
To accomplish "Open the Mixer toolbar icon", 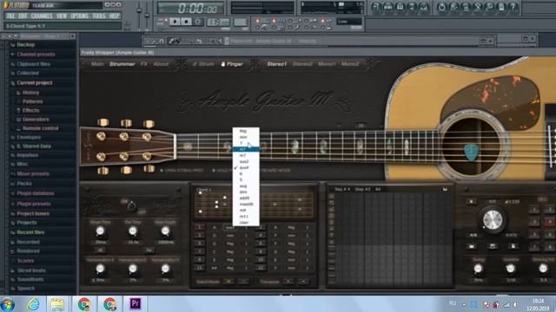I will [x=423, y=7].
